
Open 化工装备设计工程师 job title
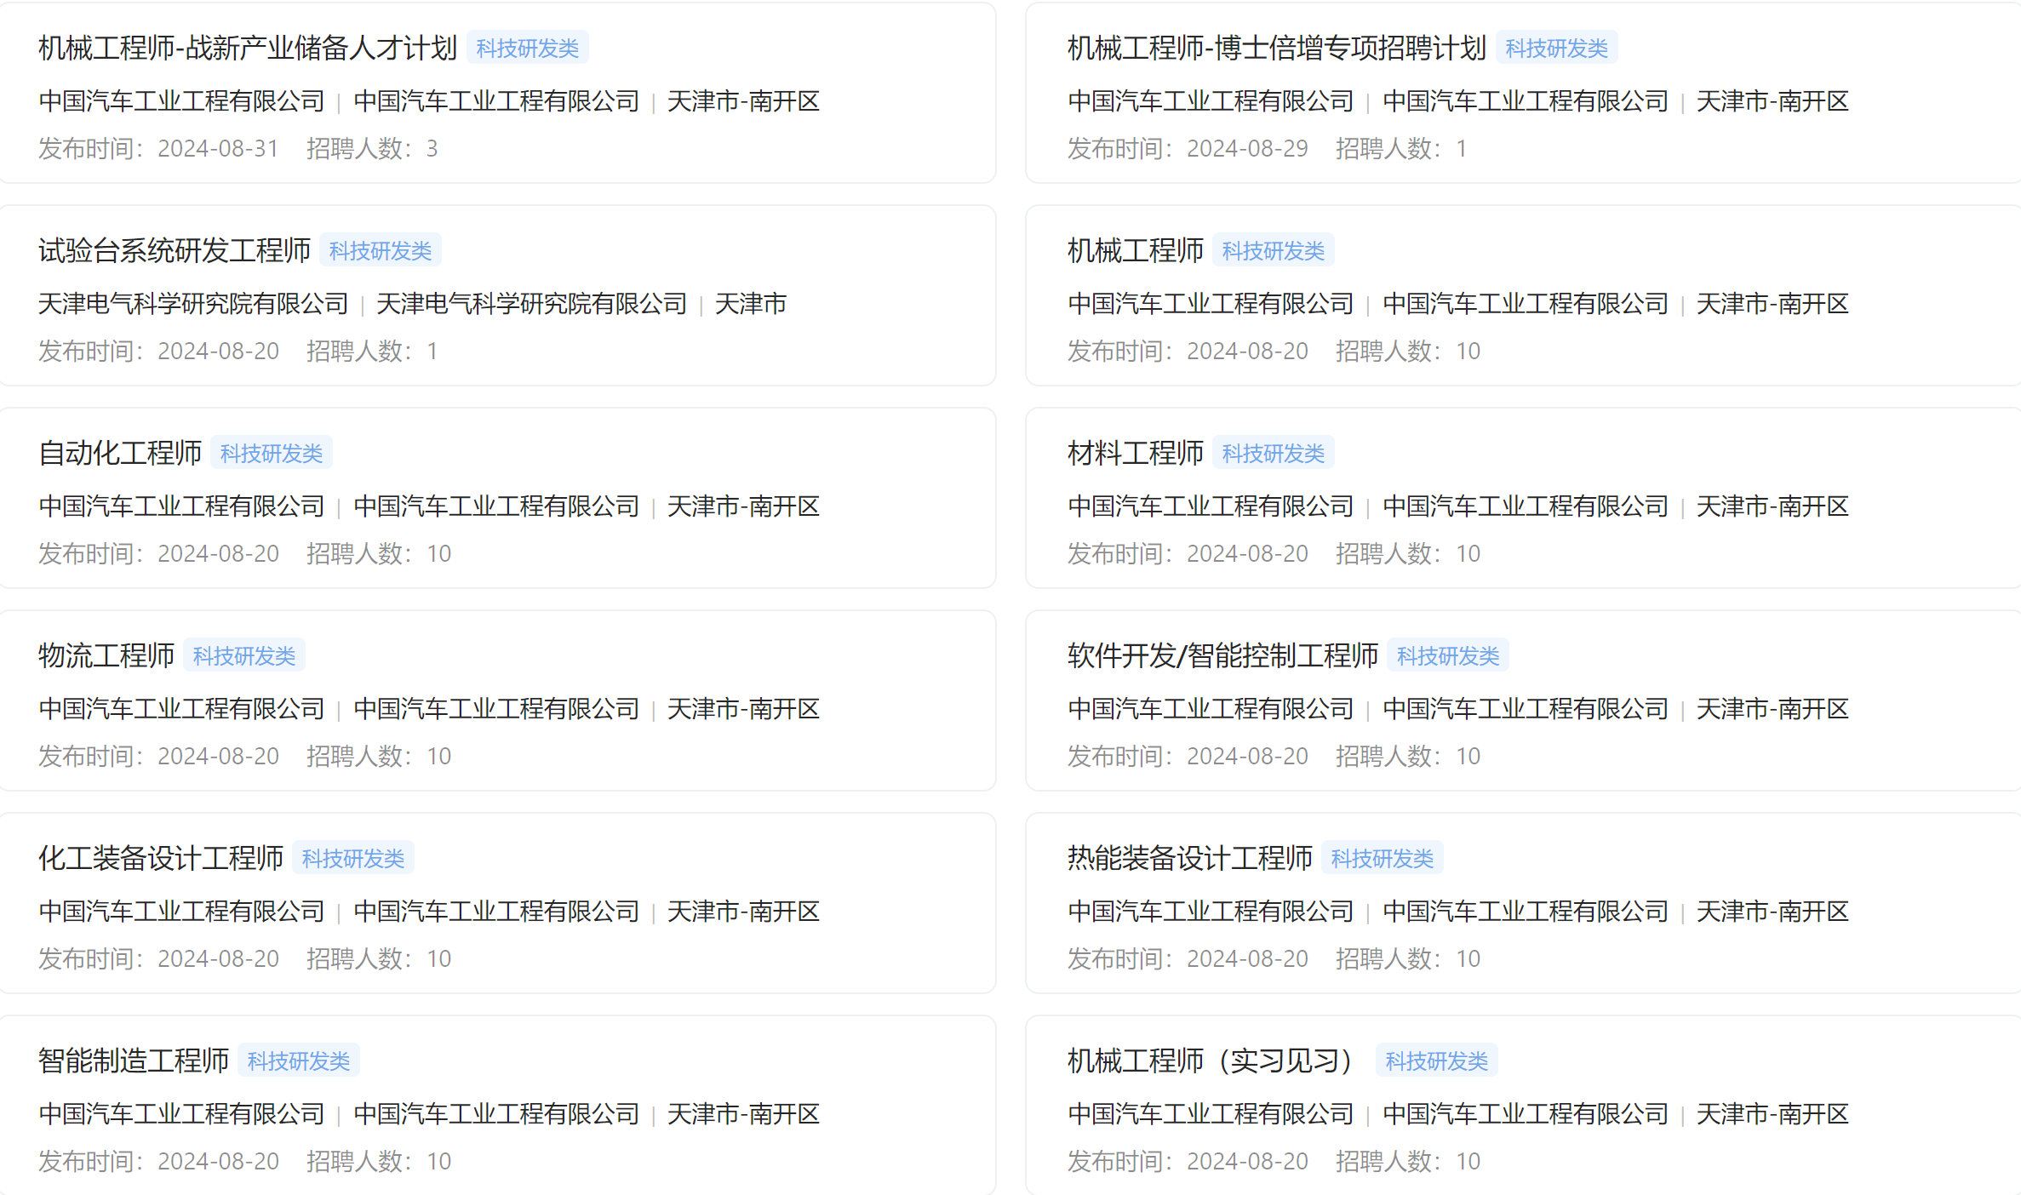[161, 859]
